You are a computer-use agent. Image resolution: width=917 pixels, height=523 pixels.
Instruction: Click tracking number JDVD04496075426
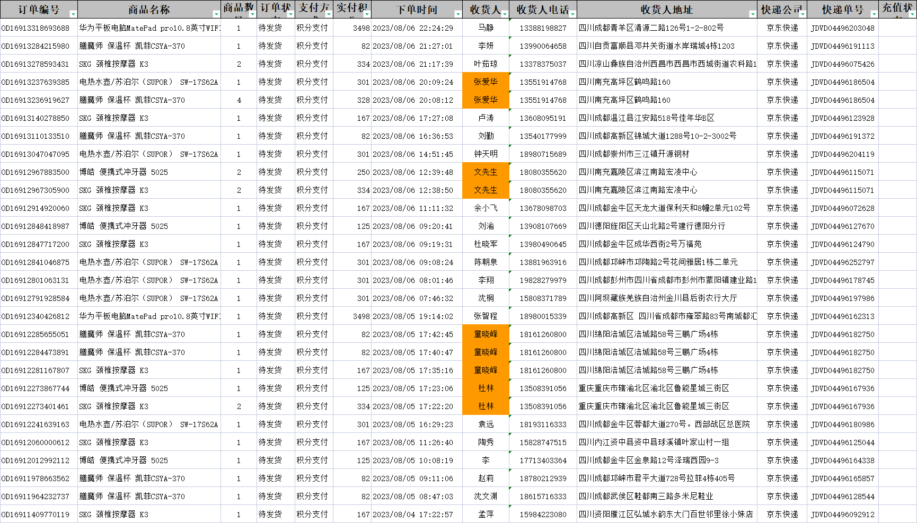point(843,64)
